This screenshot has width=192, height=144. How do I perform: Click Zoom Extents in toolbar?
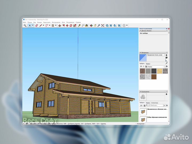click(103, 26)
